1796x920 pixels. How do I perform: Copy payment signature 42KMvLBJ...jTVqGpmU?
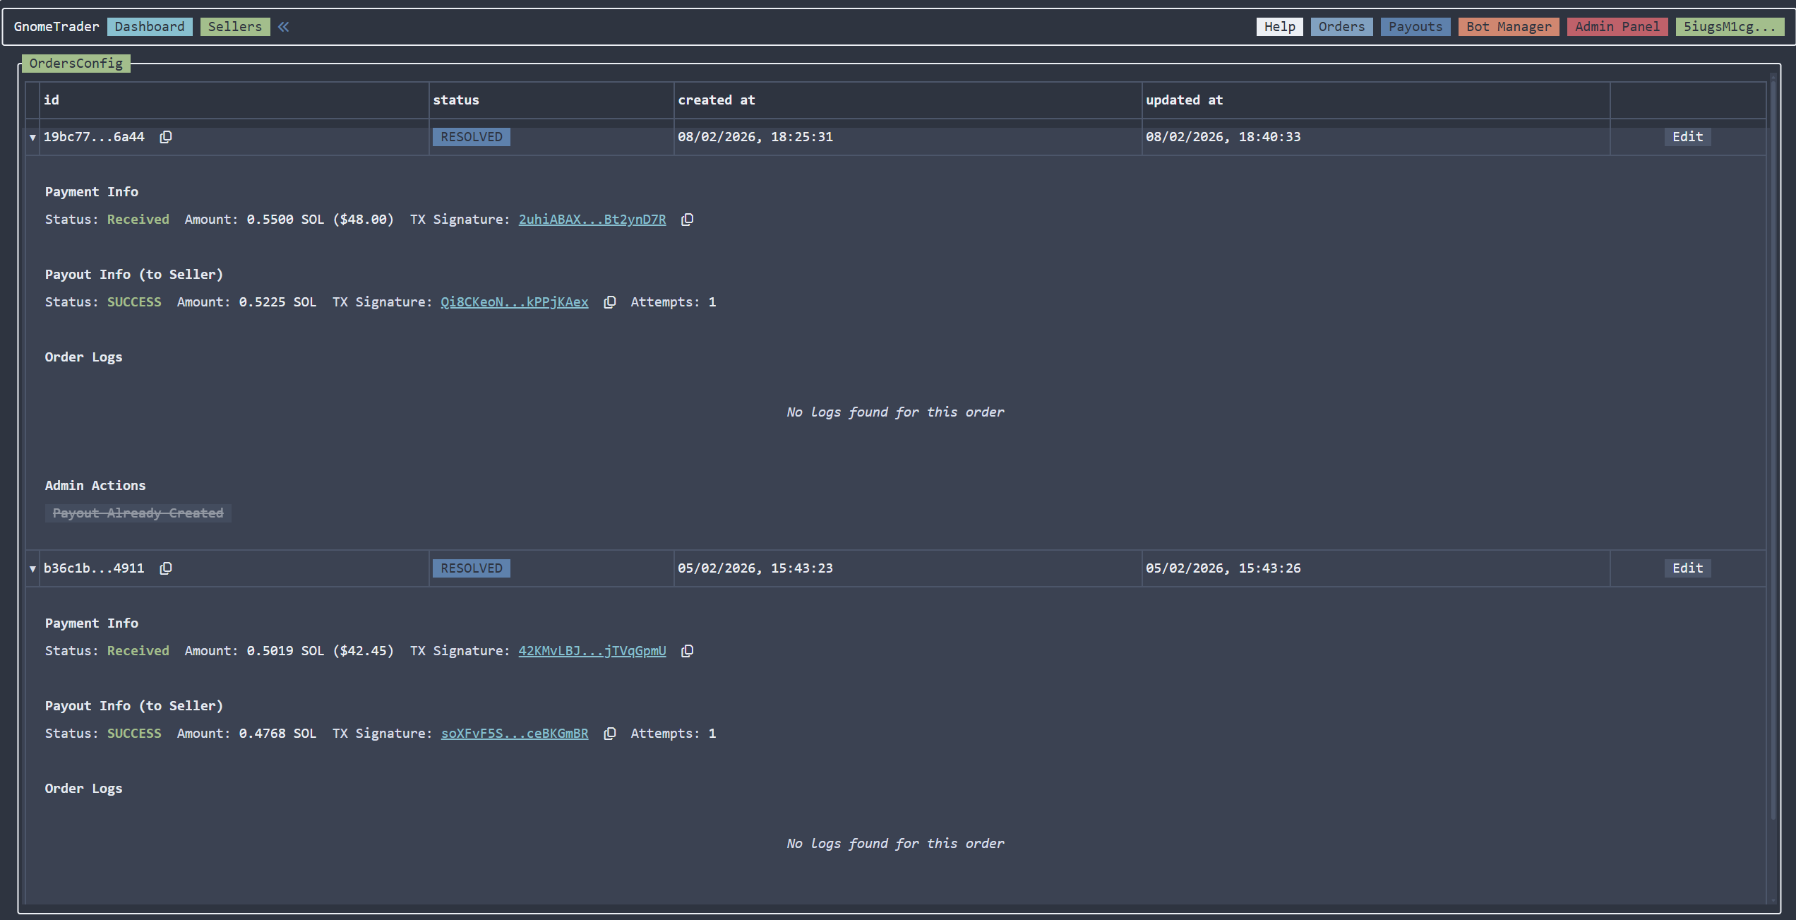pos(687,651)
